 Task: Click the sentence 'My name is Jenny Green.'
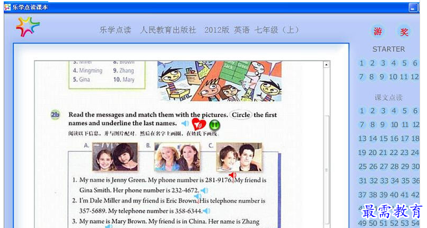113,180
